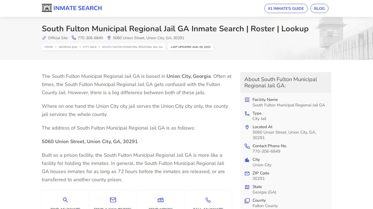Click the Call an Inmate phone icon
Viewport: 373px width, 209px height.
pyautogui.click(x=208, y=200)
